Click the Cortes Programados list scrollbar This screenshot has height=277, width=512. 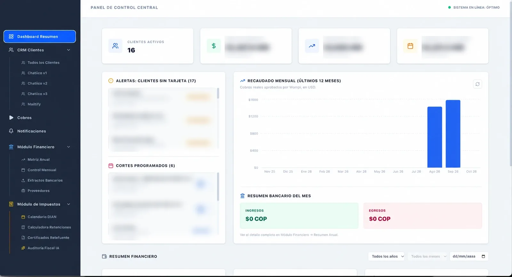(x=218, y=187)
